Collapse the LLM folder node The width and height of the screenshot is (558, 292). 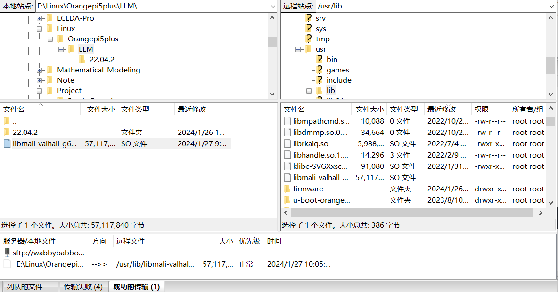(61, 49)
